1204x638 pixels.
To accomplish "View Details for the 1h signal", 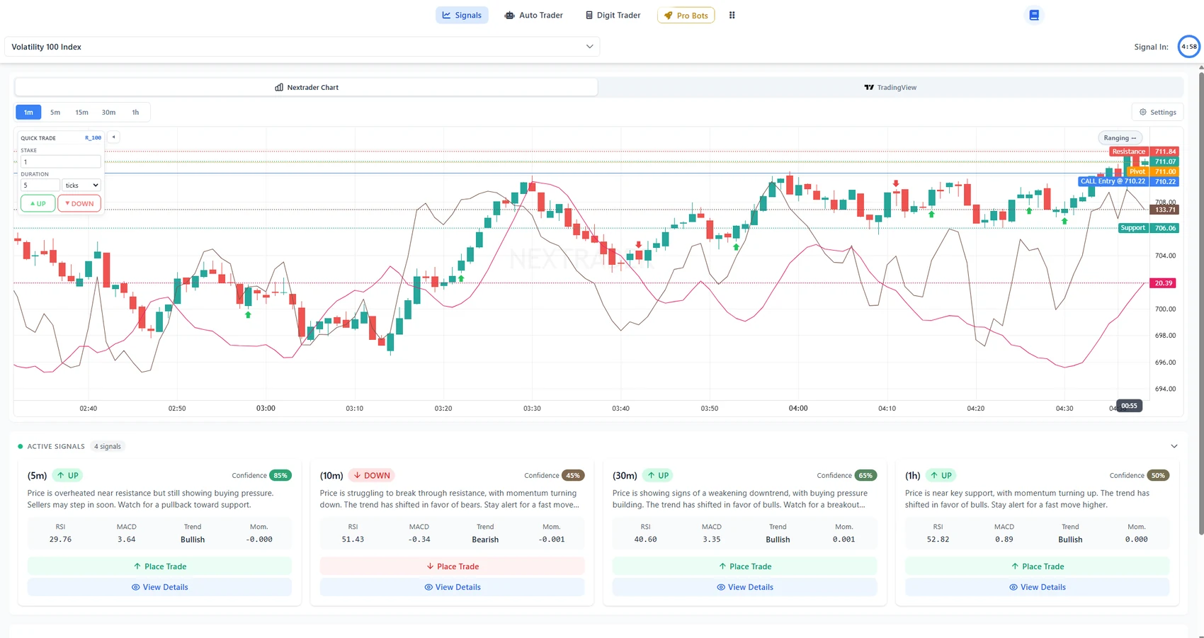I will [x=1037, y=587].
